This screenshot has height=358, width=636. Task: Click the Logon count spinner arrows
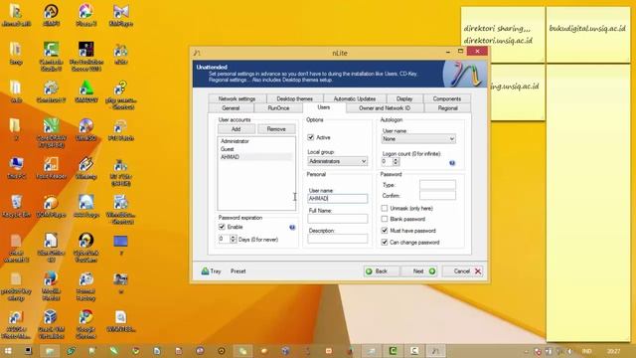click(396, 161)
